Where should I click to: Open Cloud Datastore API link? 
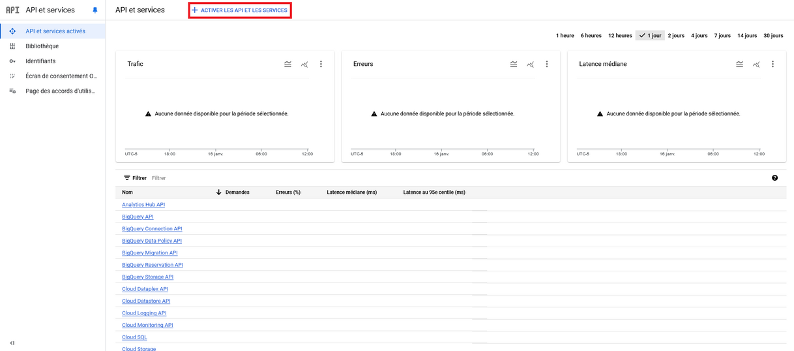(x=146, y=301)
